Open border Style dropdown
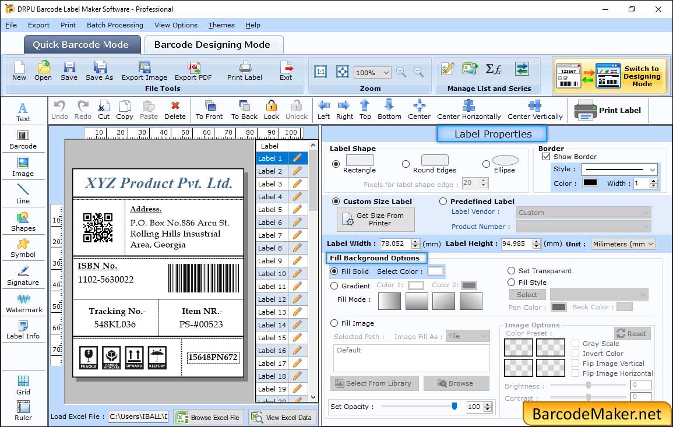 (653, 170)
